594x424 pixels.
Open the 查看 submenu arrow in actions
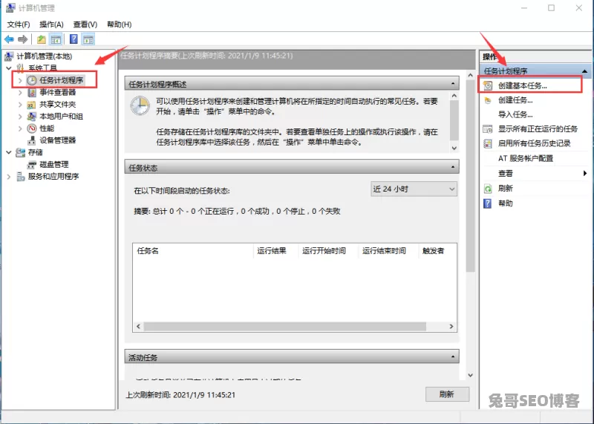click(585, 174)
